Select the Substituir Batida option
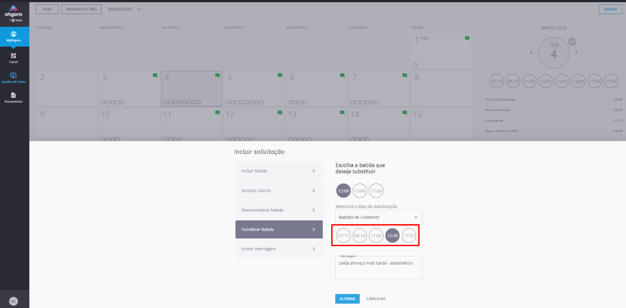 click(x=279, y=229)
